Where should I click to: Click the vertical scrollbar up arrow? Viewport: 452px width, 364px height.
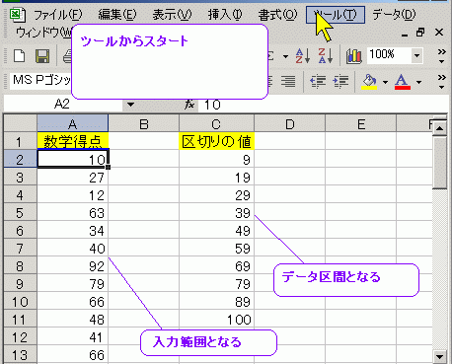point(440,128)
